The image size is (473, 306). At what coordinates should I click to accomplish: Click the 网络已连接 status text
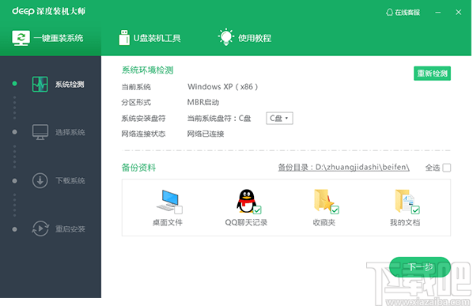click(206, 134)
